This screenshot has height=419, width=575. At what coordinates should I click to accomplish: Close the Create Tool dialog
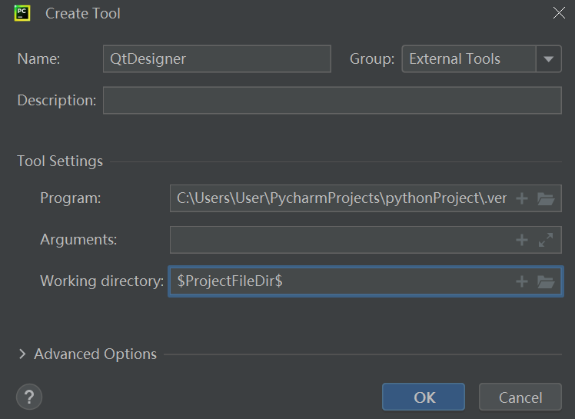[559, 13]
